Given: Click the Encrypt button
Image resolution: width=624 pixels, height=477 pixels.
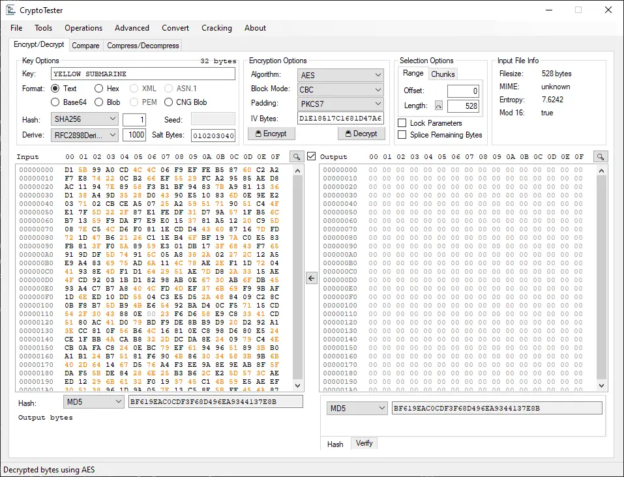Looking at the screenshot, I should click(x=271, y=134).
